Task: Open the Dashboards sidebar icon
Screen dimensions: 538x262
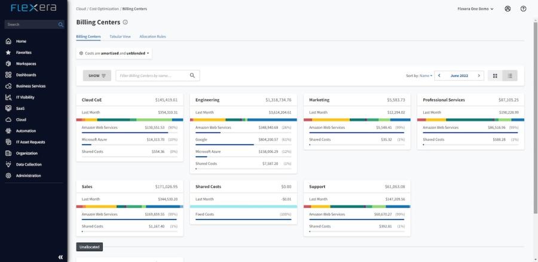Action: point(8,75)
